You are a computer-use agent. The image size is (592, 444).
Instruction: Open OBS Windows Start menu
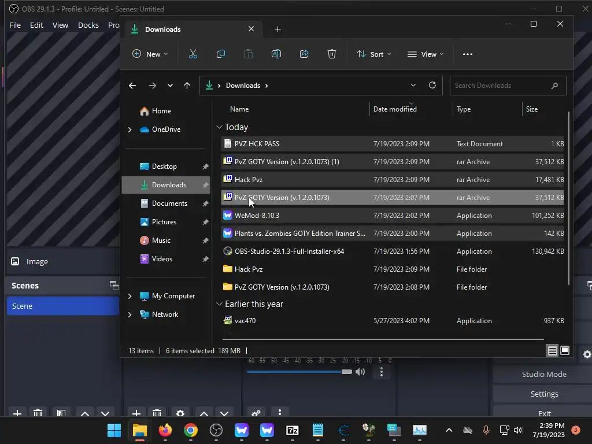click(x=114, y=430)
